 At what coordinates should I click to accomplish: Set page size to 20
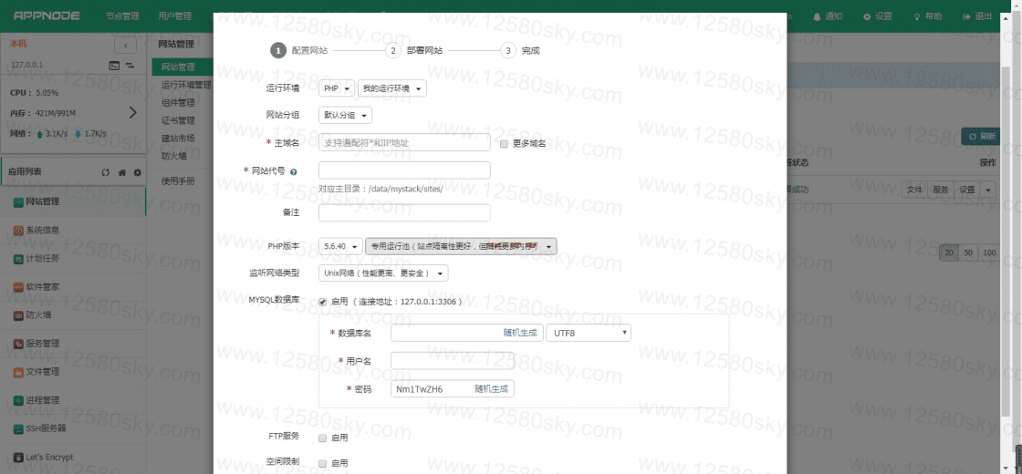pyautogui.click(x=949, y=252)
